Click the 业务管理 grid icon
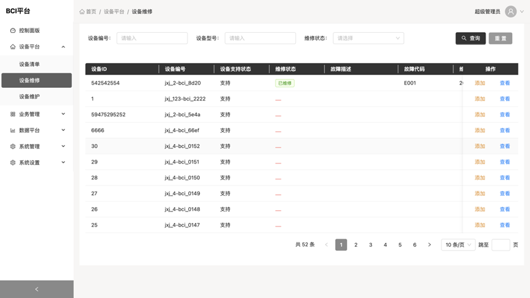 (13, 114)
